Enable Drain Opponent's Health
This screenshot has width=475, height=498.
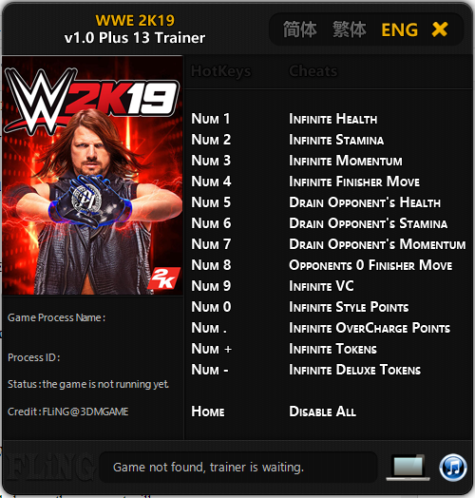pos(365,202)
